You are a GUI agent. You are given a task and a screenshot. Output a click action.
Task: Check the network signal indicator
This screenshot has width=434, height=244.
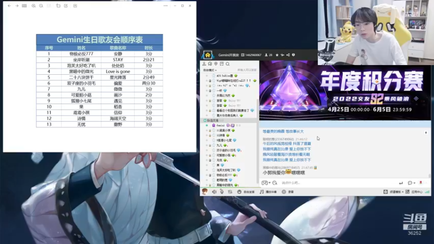pos(427,192)
